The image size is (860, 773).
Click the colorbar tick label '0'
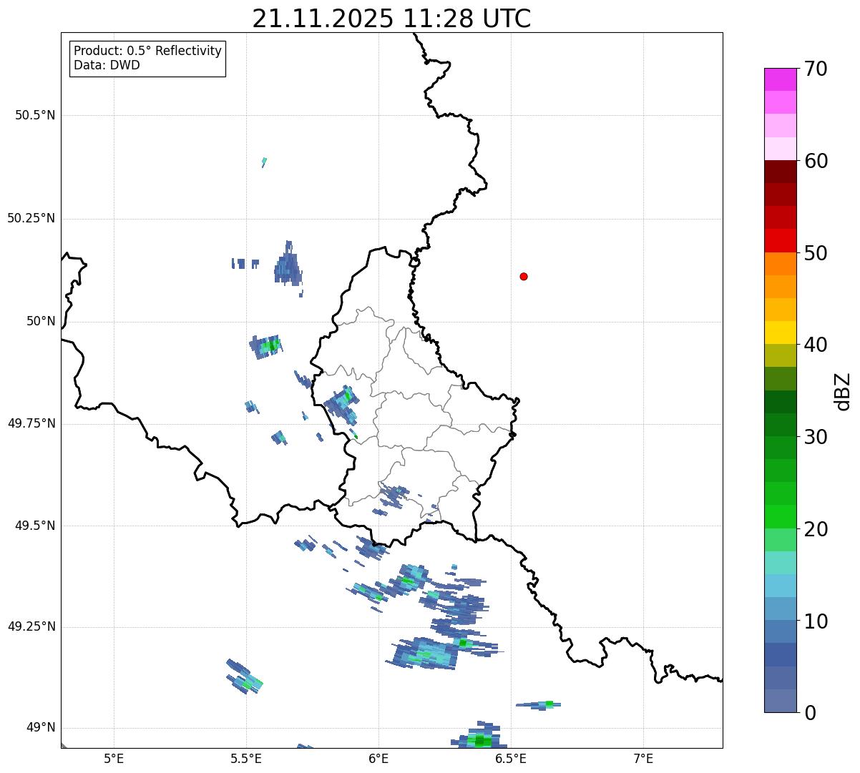[809, 713]
